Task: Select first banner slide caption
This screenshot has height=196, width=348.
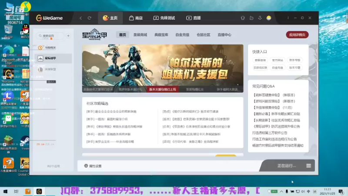Action: tap(98, 89)
